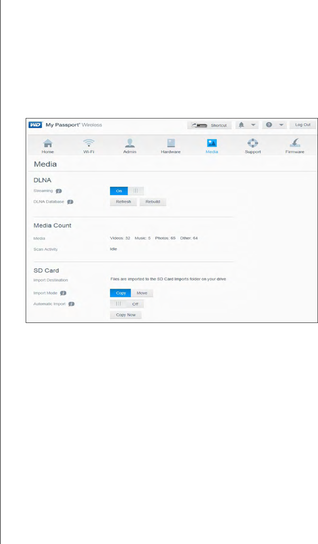The height and width of the screenshot is (544, 318).
Task: Show info for DLNA Database
Action: [70, 202]
